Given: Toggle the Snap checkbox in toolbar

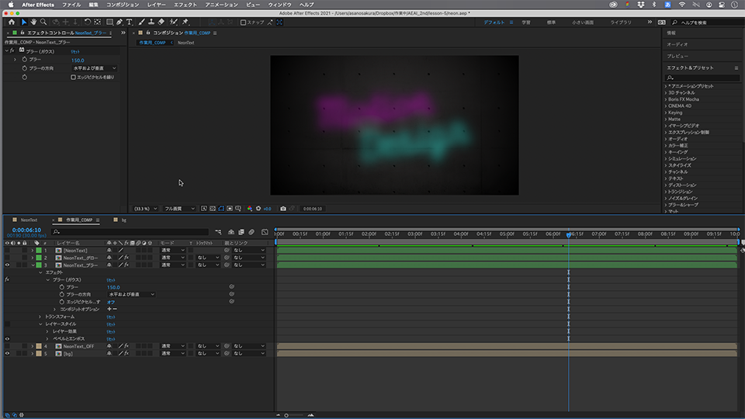Looking at the screenshot, I should pos(243,23).
